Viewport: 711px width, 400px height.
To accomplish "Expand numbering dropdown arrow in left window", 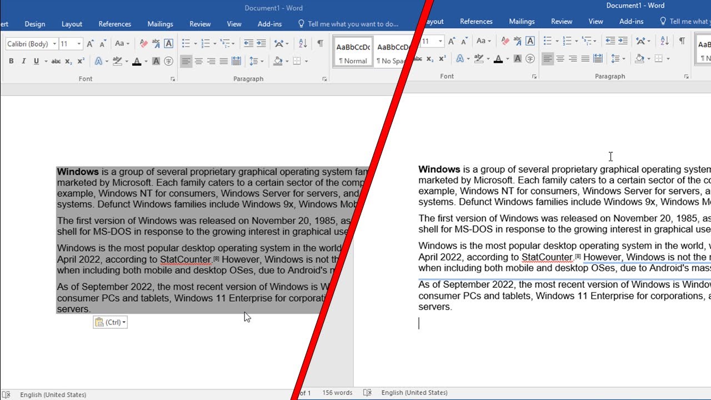I will [x=214, y=43].
